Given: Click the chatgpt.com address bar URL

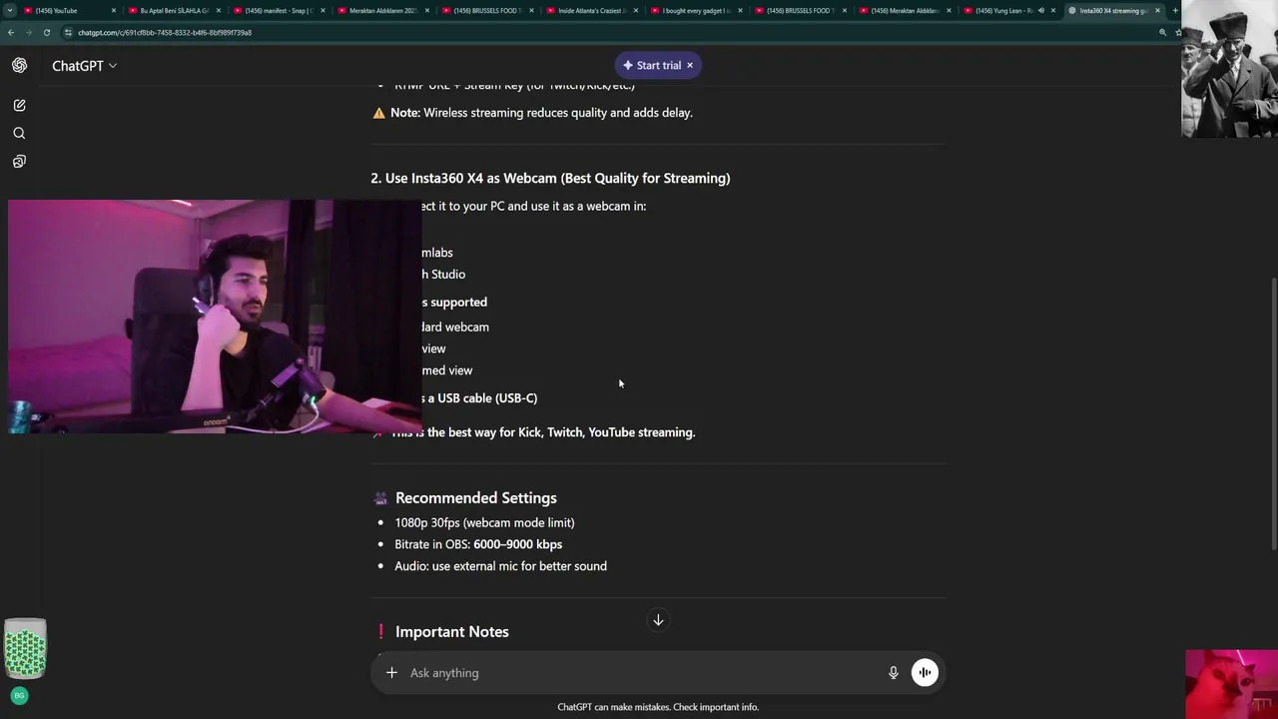Looking at the screenshot, I should tap(165, 32).
